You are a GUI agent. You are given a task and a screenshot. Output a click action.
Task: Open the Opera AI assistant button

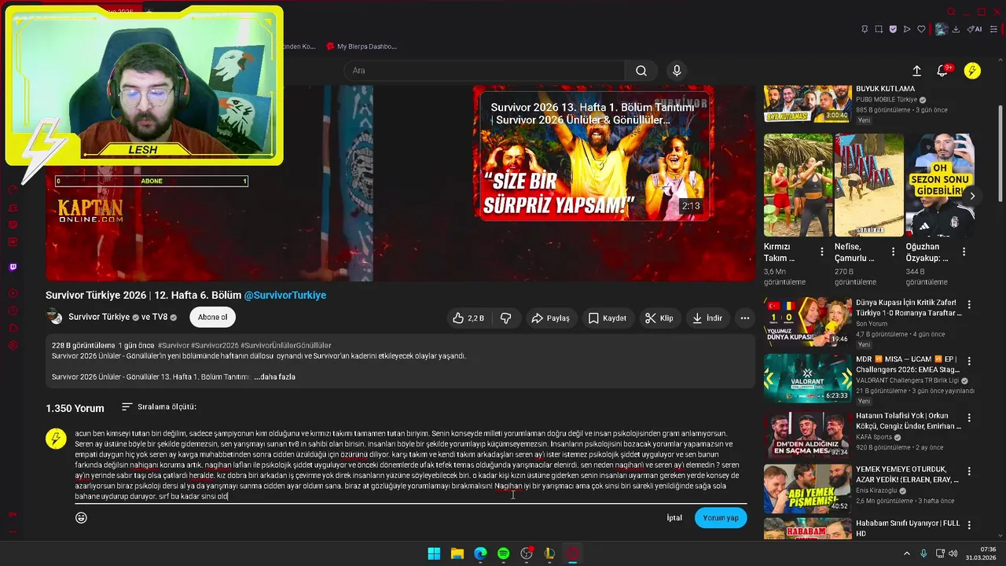coord(975,29)
